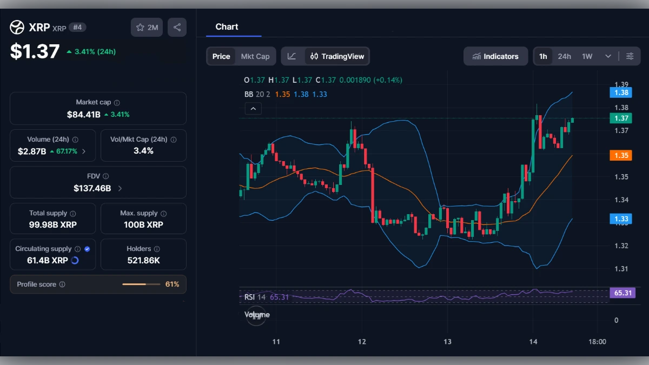Open the Indicators menu
Screen dimensions: 649x365
point(495,56)
